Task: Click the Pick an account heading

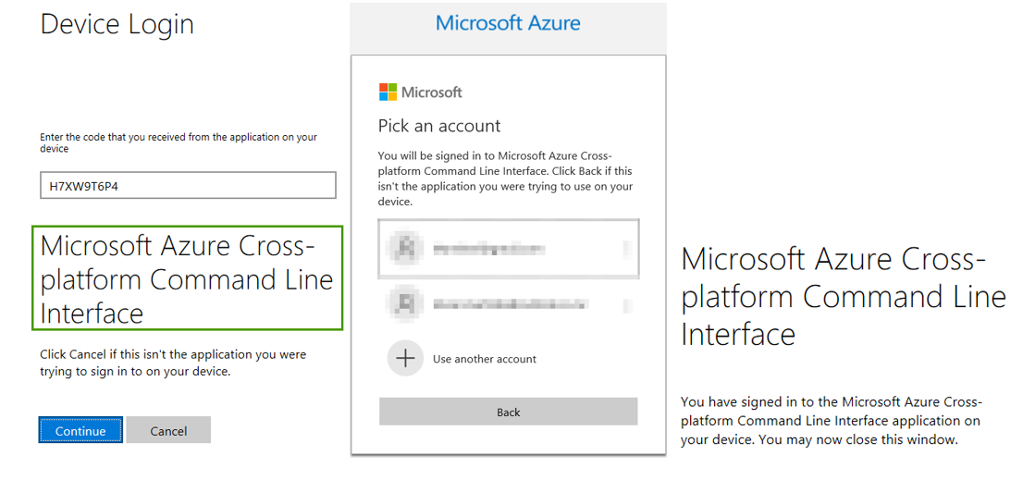Action: coord(439,126)
